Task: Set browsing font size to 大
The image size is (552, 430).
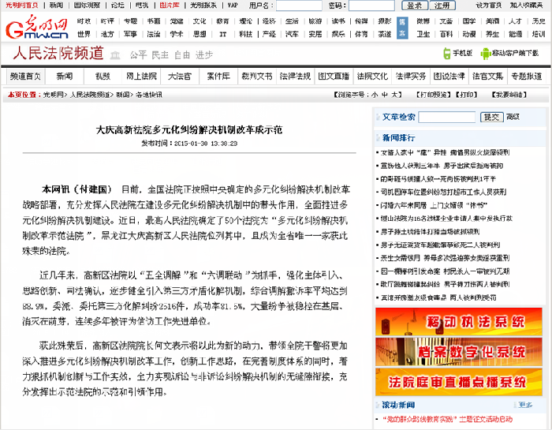Action: [395, 95]
